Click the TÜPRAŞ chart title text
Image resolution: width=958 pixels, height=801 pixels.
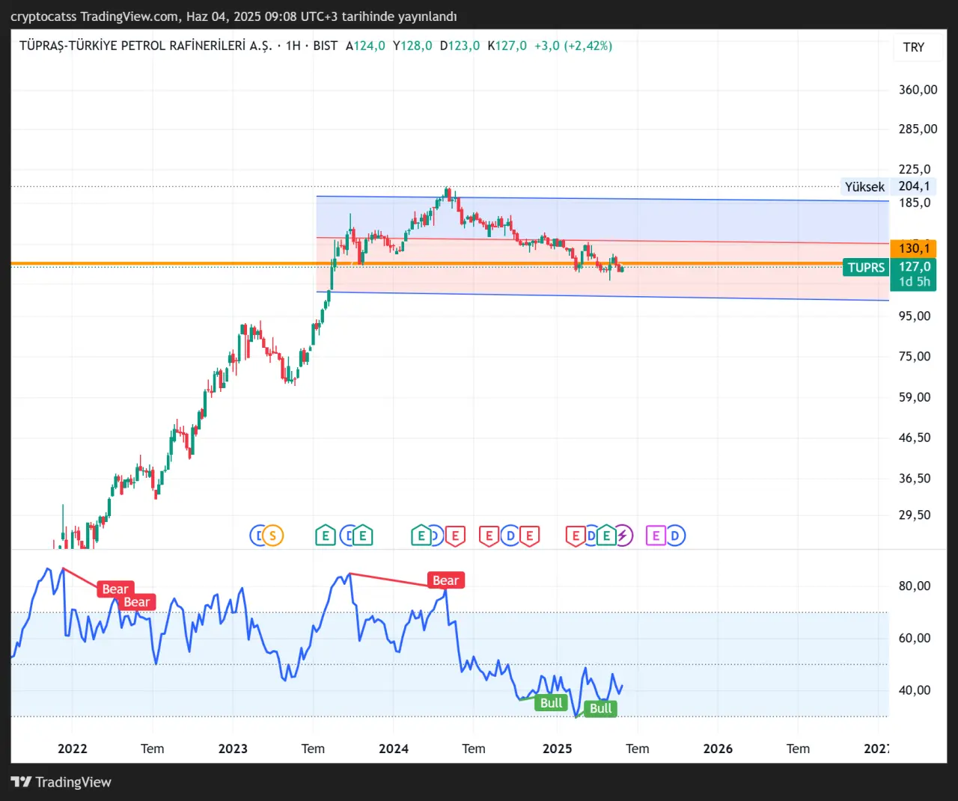coord(146,46)
